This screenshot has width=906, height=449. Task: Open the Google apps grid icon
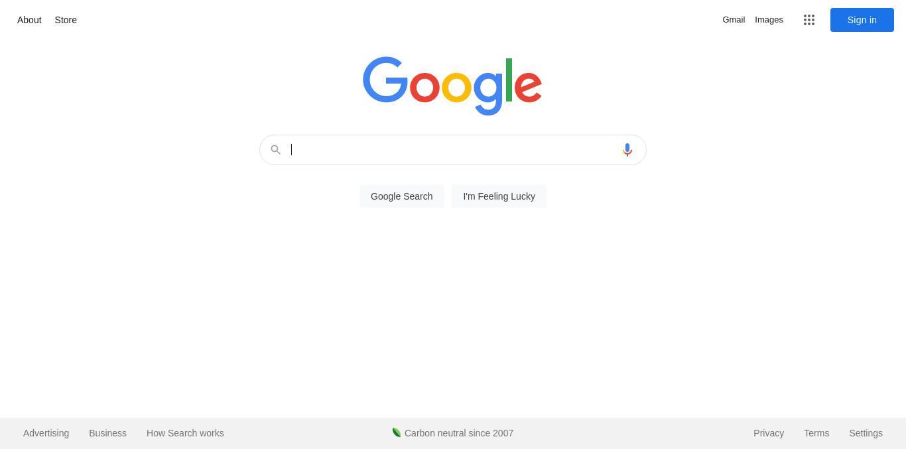click(x=809, y=20)
